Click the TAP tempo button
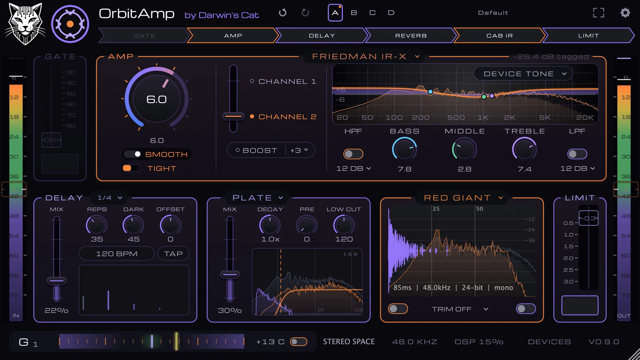The width and height of the screenshot is (640, 360). 173,254
